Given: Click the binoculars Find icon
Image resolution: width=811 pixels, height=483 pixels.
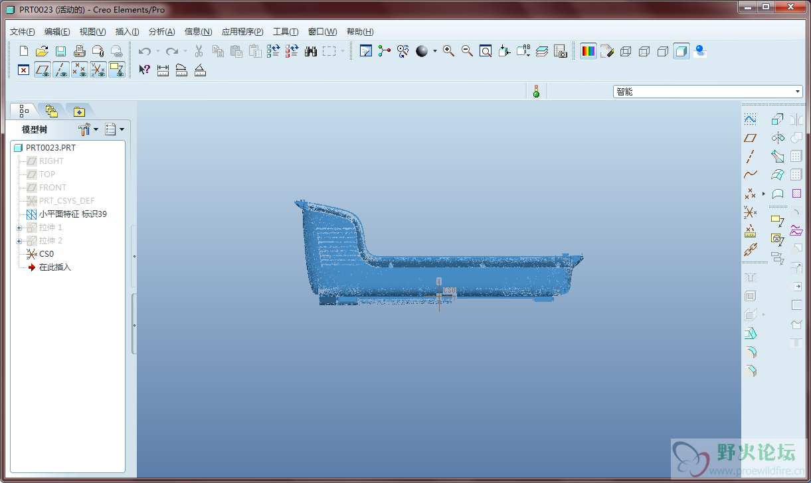Looking at the screenshot, I should pyautogui.click(x=310, y=51).
